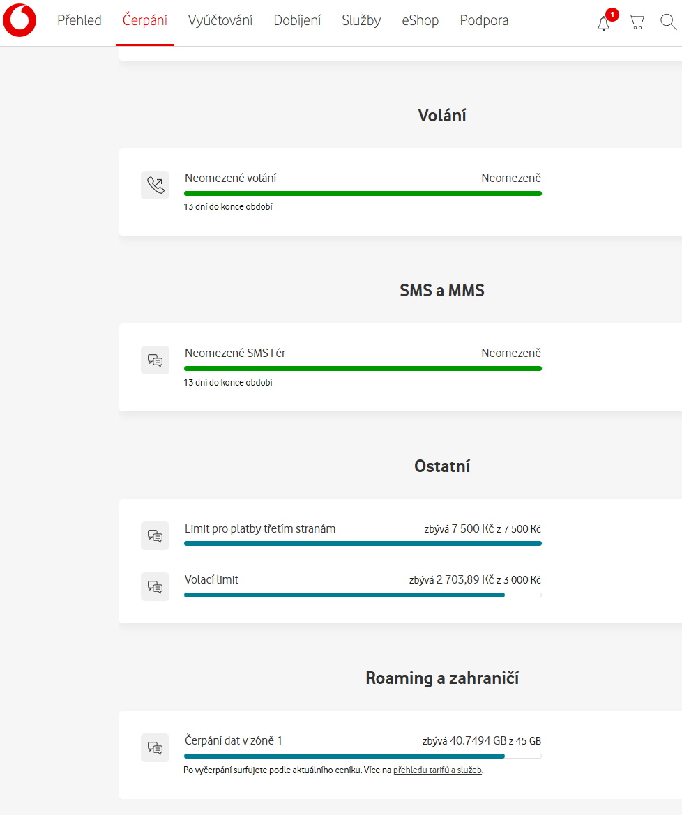Click the search magnifier icon

tap(668, 22)
